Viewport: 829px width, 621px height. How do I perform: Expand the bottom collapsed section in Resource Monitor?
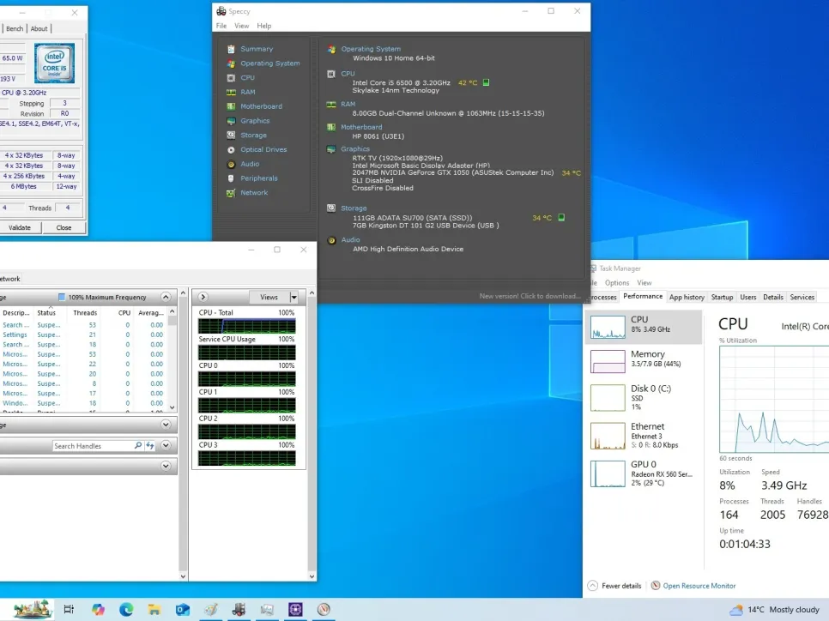pyautogui.click(x=166, y=466)
